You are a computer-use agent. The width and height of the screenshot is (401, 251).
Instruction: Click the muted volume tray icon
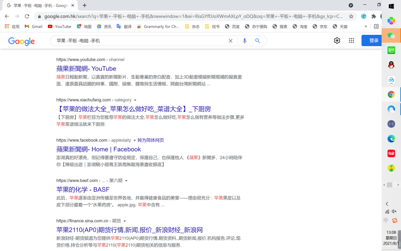394,211
